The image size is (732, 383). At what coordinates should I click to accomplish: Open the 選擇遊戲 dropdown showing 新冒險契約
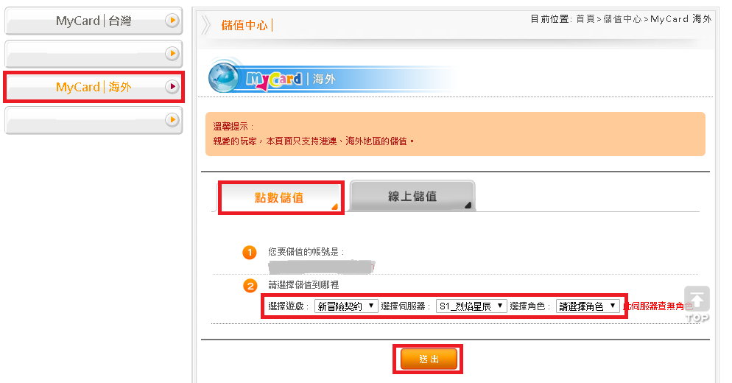pyautogui.click(x=346, y=306)
